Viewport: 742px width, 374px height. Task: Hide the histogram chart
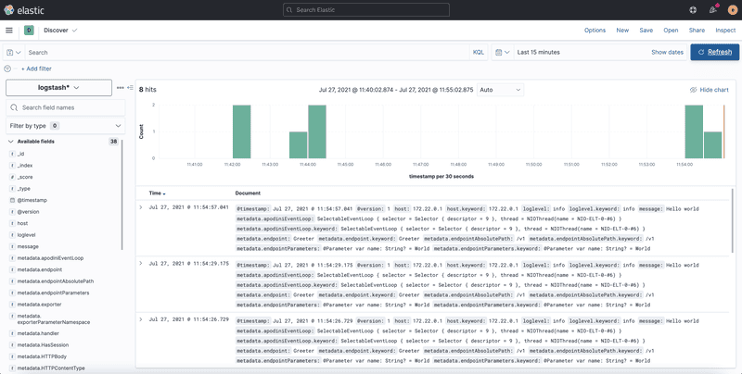(710, 90)
